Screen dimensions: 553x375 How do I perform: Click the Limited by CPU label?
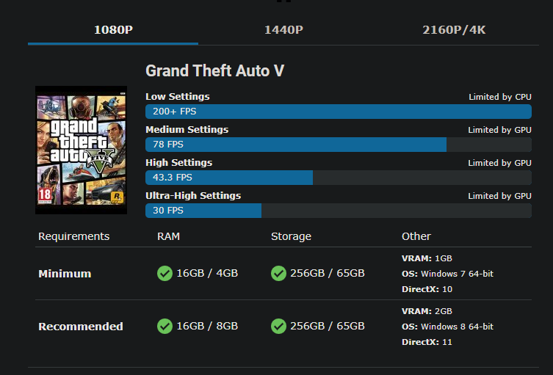point(499,97)
